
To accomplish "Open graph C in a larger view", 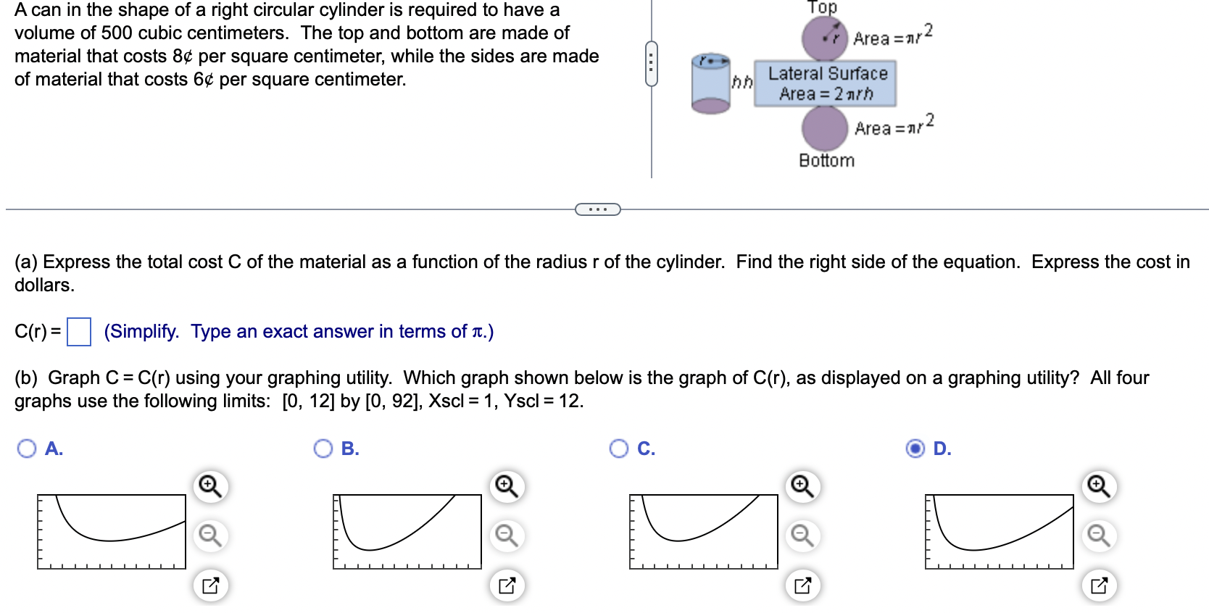I will [x=801, y=585].
